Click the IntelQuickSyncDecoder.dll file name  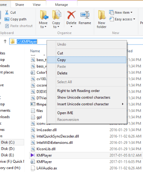click(x=58, y=136)
